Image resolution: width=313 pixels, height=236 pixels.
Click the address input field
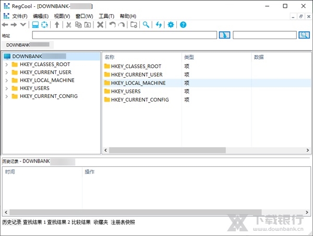(125, 35)
